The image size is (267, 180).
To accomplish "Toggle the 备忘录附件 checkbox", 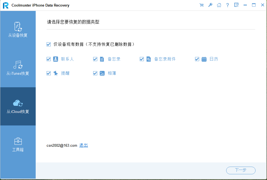I will click(142, 59).
